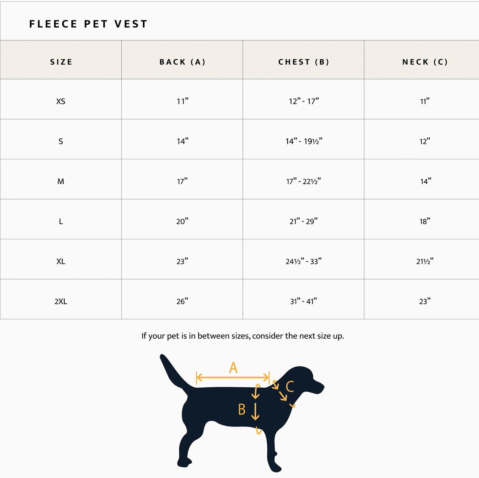
Task: Click the dog silhouette's front leg
Action: (x=271, y=450)
